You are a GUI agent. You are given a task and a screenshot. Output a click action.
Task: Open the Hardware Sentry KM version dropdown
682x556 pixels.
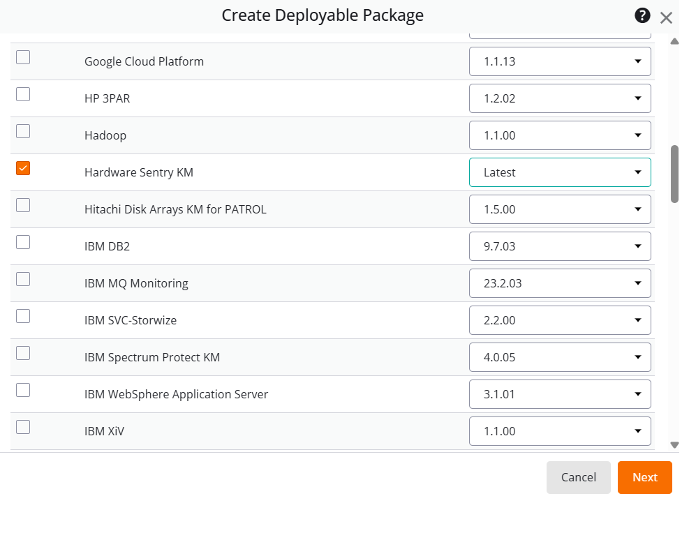(x=637, y=172)
